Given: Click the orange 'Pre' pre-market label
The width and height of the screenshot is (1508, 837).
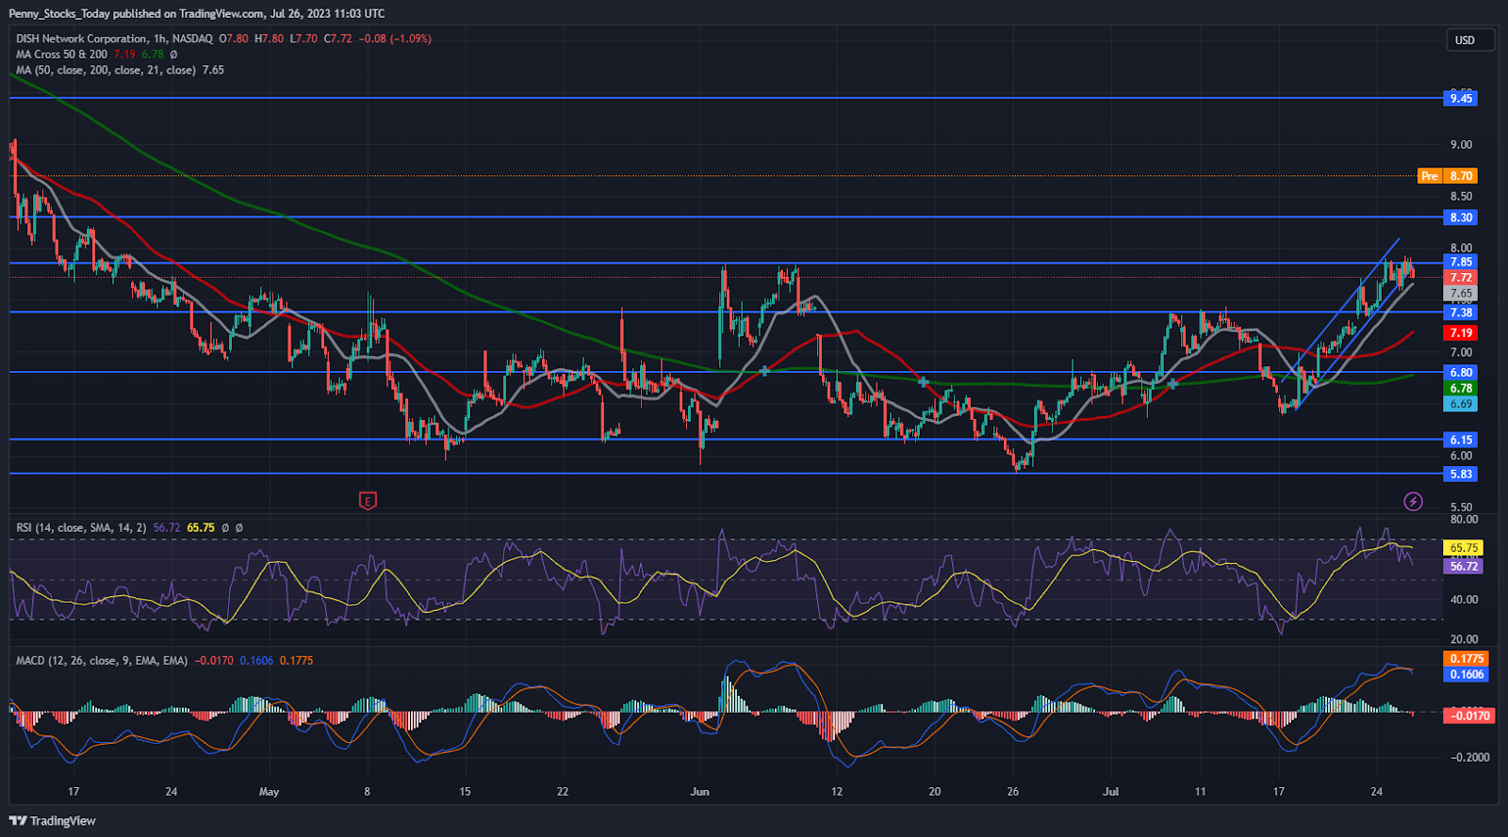Looking at the screenshot, I should 1430,176.
